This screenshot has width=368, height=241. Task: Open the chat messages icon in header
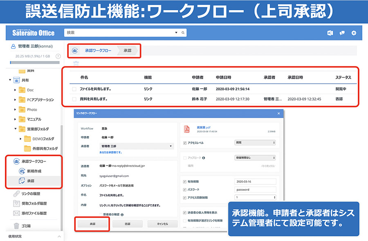click(342, 33)
